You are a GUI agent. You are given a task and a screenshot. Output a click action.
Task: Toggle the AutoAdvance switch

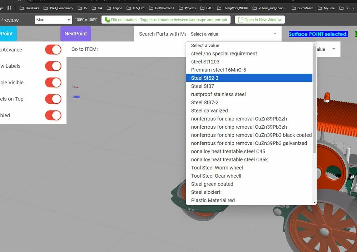click(x=53, y=50)
